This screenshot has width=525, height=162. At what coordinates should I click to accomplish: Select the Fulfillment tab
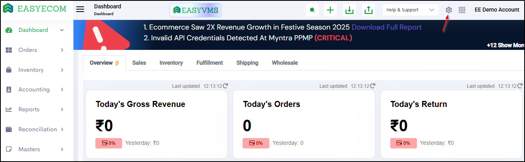tap(209, 63)
